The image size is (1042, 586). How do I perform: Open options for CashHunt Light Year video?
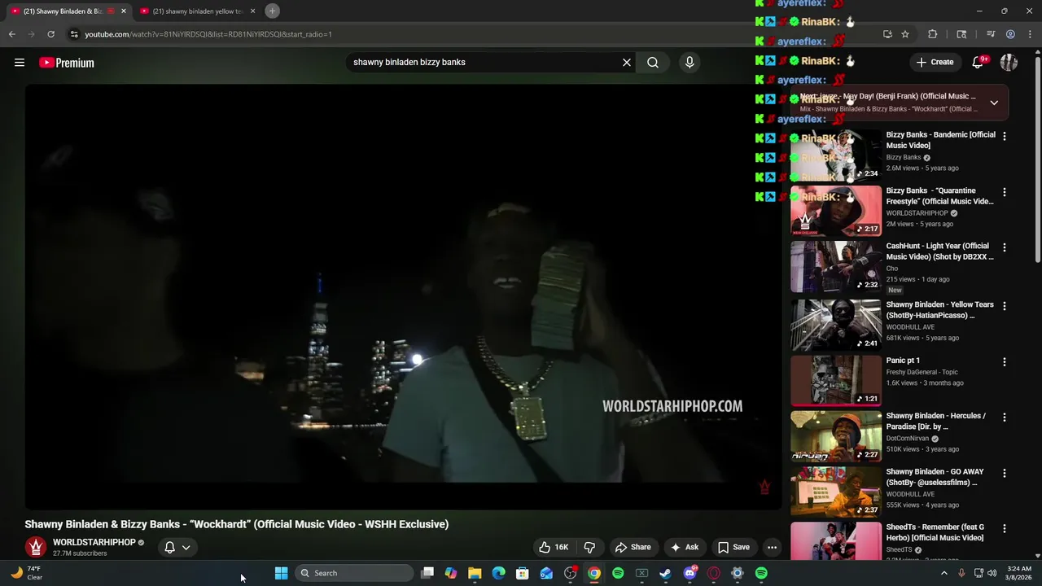click(1004, 247)
